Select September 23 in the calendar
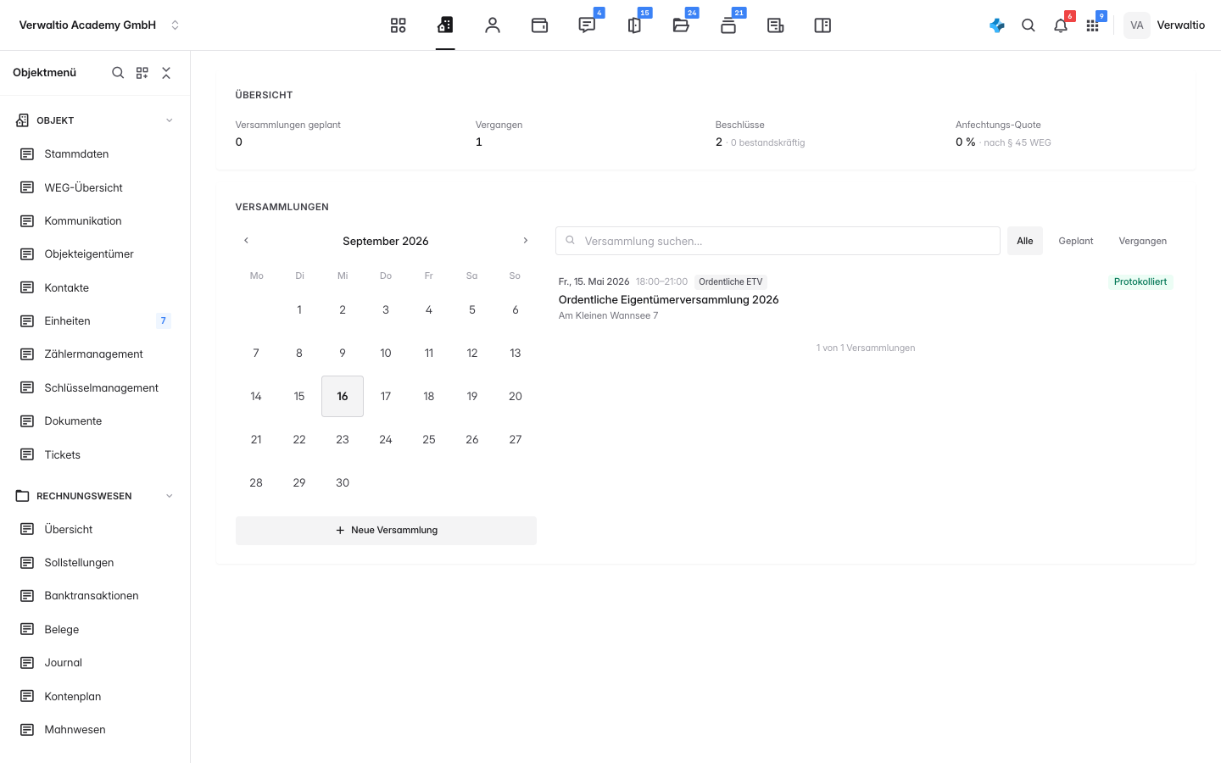1221x763 pixels. pyautogui.click(x=343, y=439)
